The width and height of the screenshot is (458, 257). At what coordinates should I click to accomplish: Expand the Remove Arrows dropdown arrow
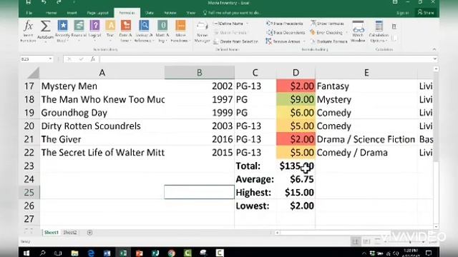click(x=304, y=41)
